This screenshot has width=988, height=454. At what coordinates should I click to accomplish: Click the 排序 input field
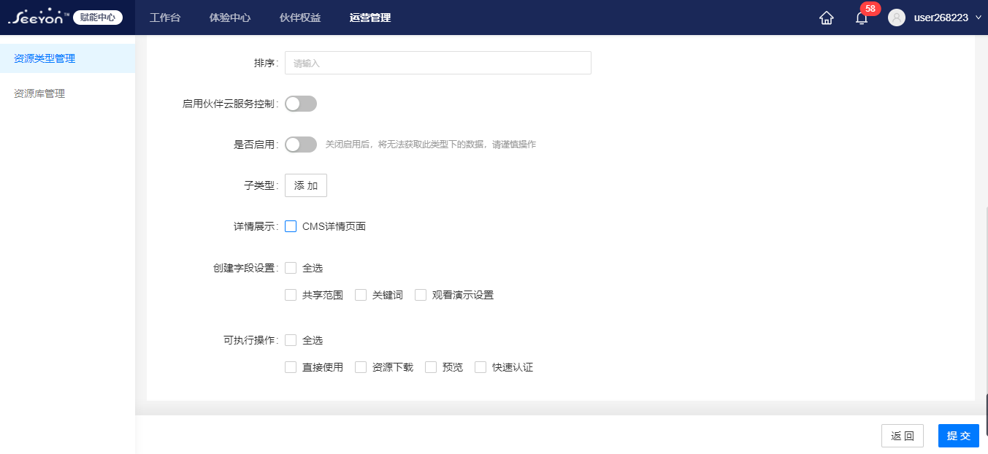[x=438, y=63]
